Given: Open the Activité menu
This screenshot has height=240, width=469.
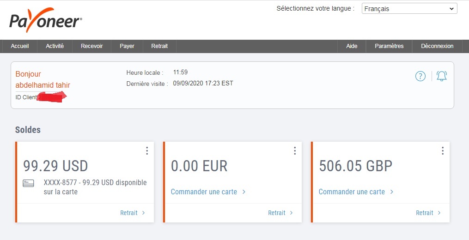Looking at the screenshot, I should point(55,46).
